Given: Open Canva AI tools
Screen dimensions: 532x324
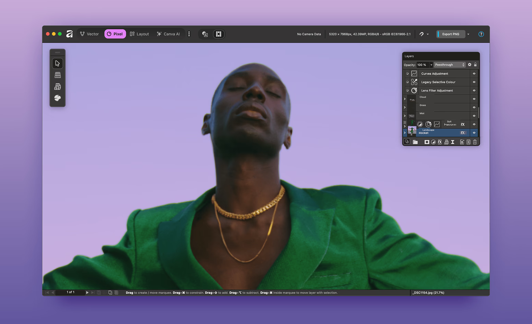Looking at the screenshot, I should [x=168, y=34].
